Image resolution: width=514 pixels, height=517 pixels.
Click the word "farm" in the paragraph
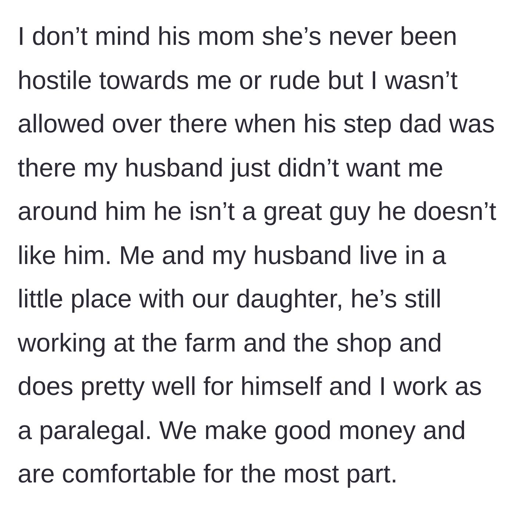click(210, 343)
